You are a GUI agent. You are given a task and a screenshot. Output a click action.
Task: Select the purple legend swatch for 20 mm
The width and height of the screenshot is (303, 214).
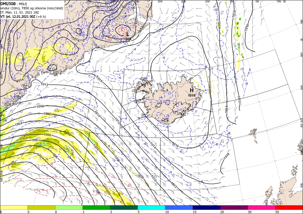(234, 207)
